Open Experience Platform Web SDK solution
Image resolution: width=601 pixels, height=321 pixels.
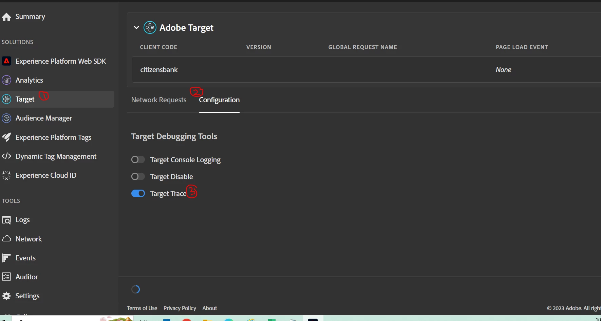61,61
